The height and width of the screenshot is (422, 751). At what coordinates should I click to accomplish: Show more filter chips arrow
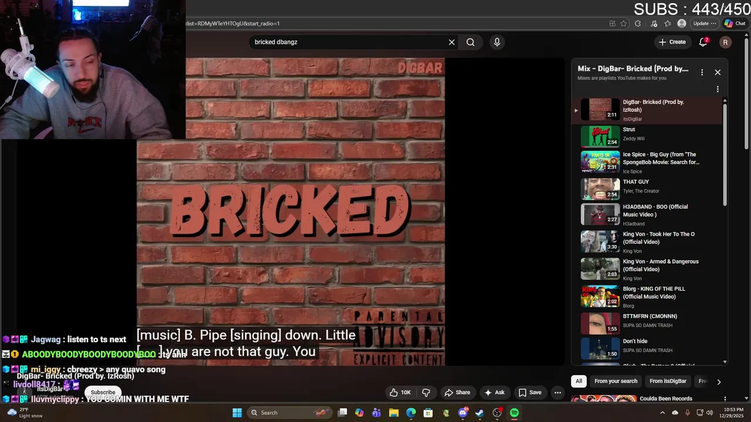pos(719,382)
